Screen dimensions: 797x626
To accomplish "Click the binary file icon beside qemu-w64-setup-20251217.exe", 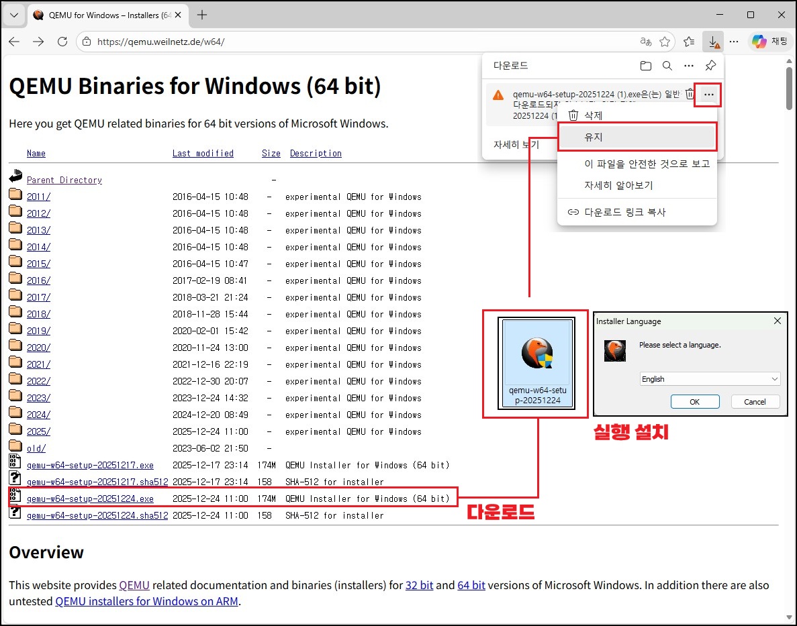I will 15,461.
